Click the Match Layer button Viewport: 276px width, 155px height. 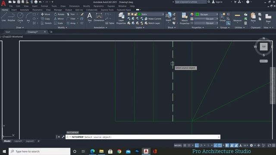click(x=152, y=23)
